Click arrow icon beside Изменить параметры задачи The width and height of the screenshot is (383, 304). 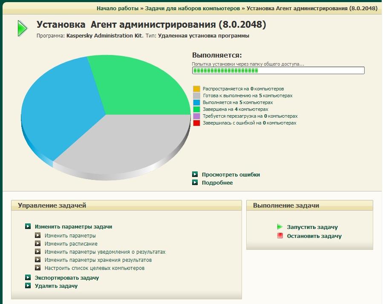point(28,226)
